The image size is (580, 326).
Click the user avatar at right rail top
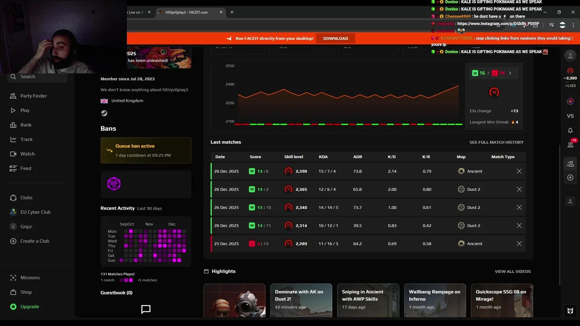coord(570,55)
